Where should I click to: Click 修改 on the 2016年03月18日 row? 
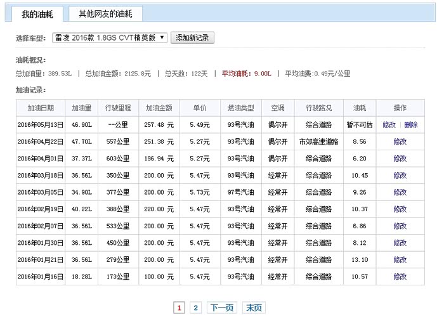pos(400,176)
